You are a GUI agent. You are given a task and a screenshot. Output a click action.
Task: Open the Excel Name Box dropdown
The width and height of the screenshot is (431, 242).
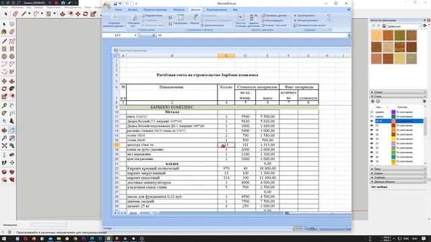135,36
